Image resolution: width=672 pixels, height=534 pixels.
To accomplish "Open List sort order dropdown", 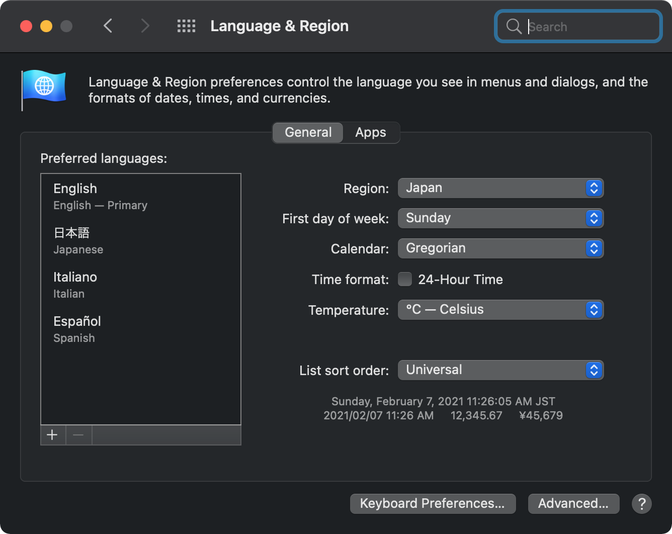I will pos(500,370).
